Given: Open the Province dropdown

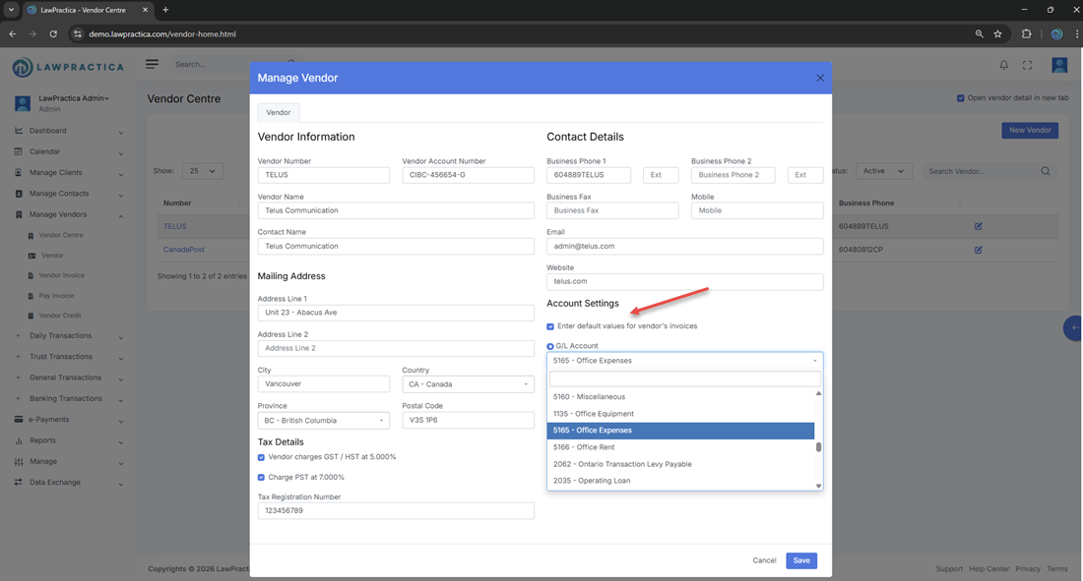Looking at the screenshot, I should tap(323, 421).
